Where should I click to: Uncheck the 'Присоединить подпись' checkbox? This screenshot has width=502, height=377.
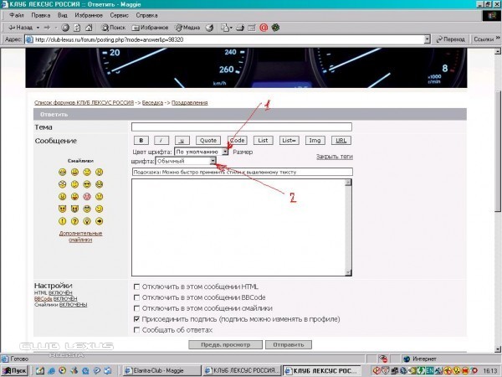pos(137,319)
